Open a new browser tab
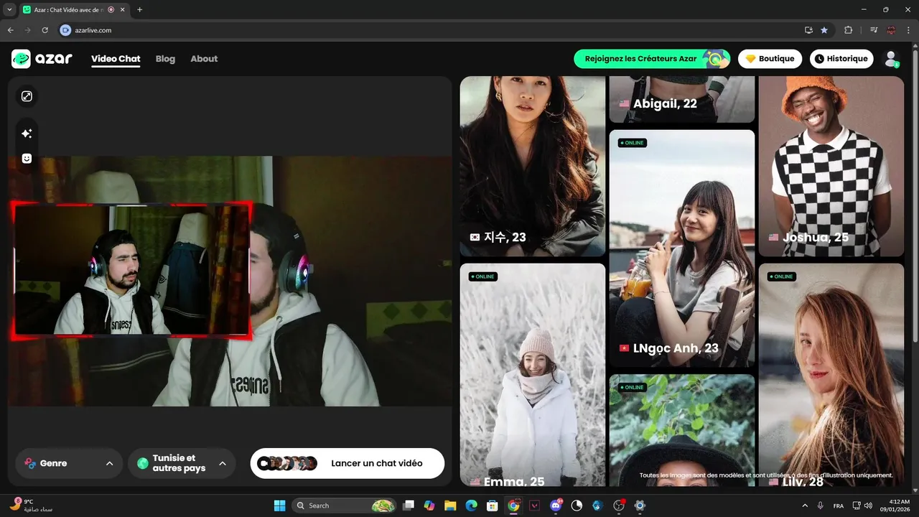919x517 pixels. (x=139, y=10)
